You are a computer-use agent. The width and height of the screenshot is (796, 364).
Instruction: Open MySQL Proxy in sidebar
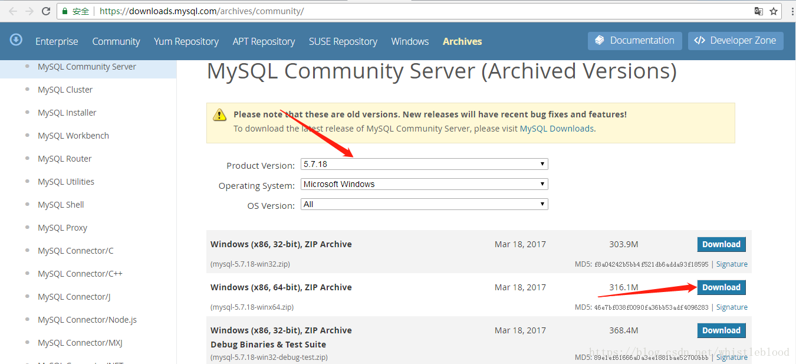pyautogui.click(x=63, y=228)
